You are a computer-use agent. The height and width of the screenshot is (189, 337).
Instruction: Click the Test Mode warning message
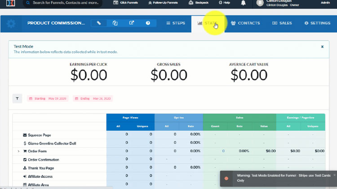(x=284, y=178)
